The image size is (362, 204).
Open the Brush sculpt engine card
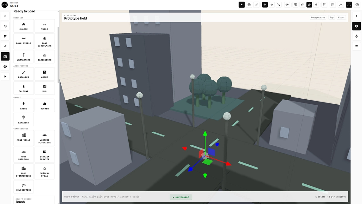click(x=34, y=200)
